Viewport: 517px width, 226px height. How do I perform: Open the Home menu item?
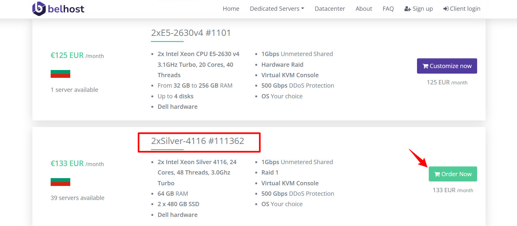pyautogui.click(x=231, y=9)
